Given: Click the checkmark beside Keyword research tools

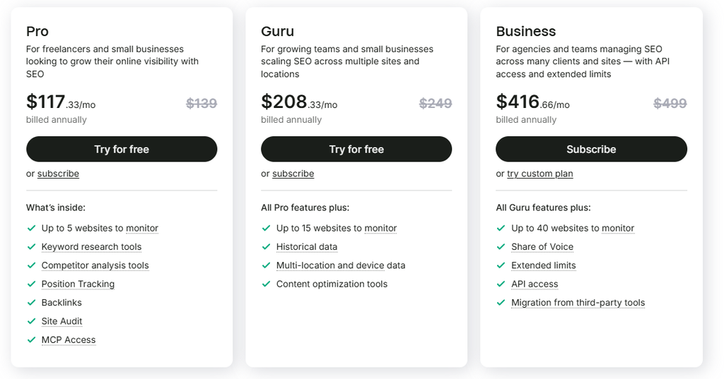Looking at the screenshot, I should [31, 247].
